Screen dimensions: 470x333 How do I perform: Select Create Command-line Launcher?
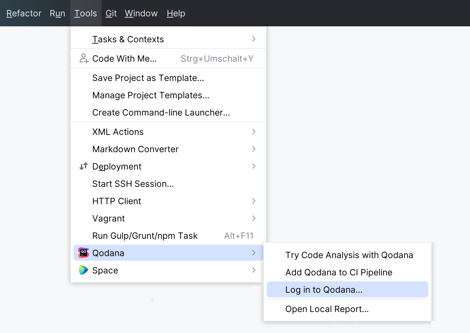161,112
